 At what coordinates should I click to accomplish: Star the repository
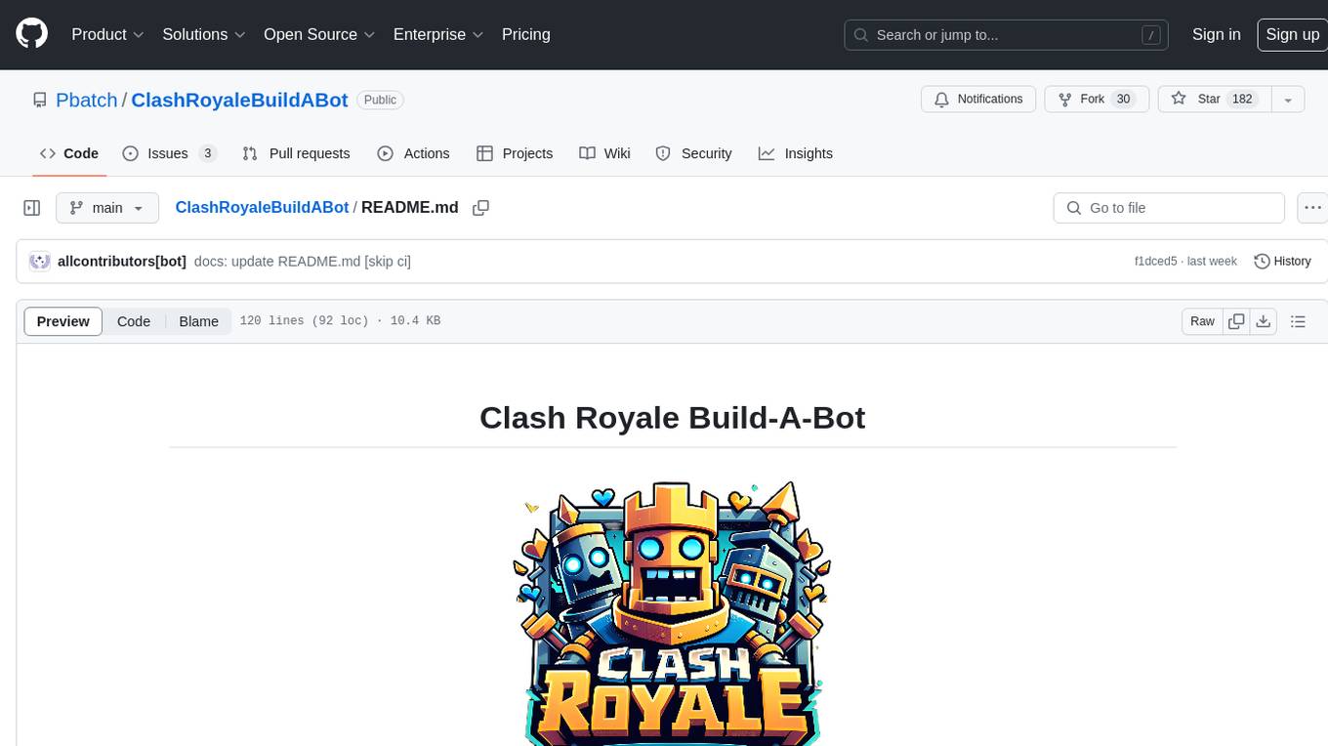pyautogui.click(x=1214, y=99)
